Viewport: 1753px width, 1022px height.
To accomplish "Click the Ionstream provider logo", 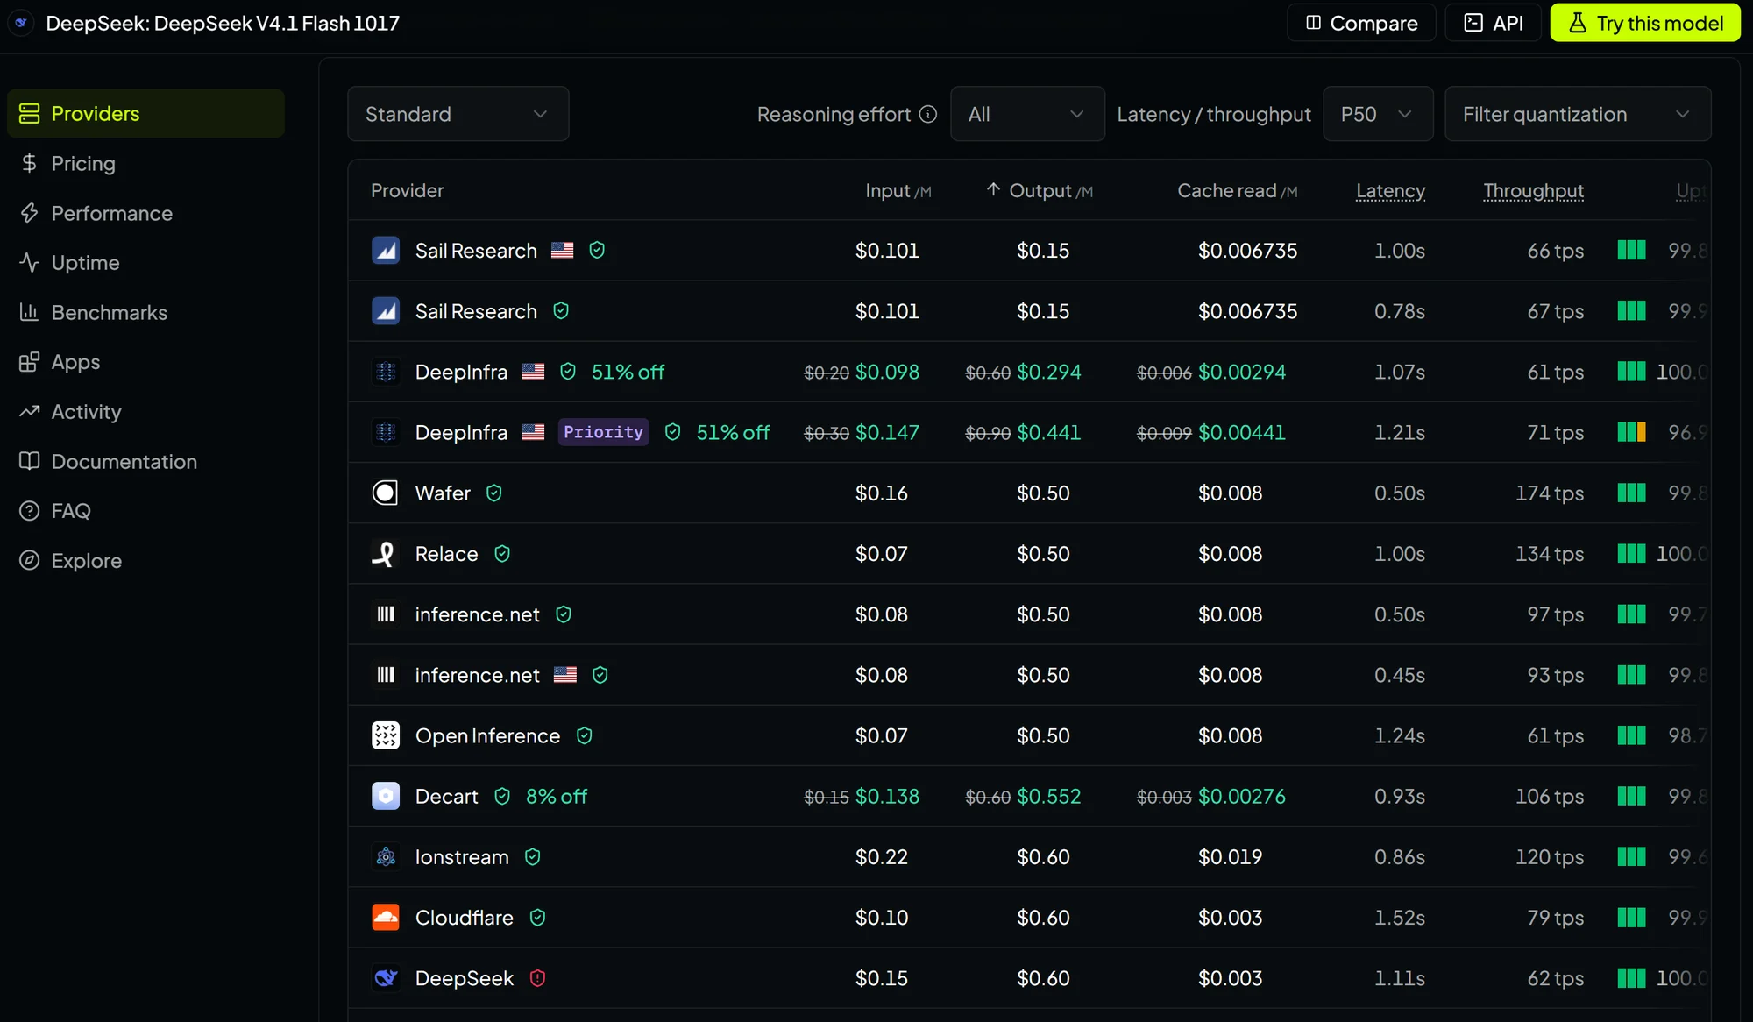I will (386, 857).
